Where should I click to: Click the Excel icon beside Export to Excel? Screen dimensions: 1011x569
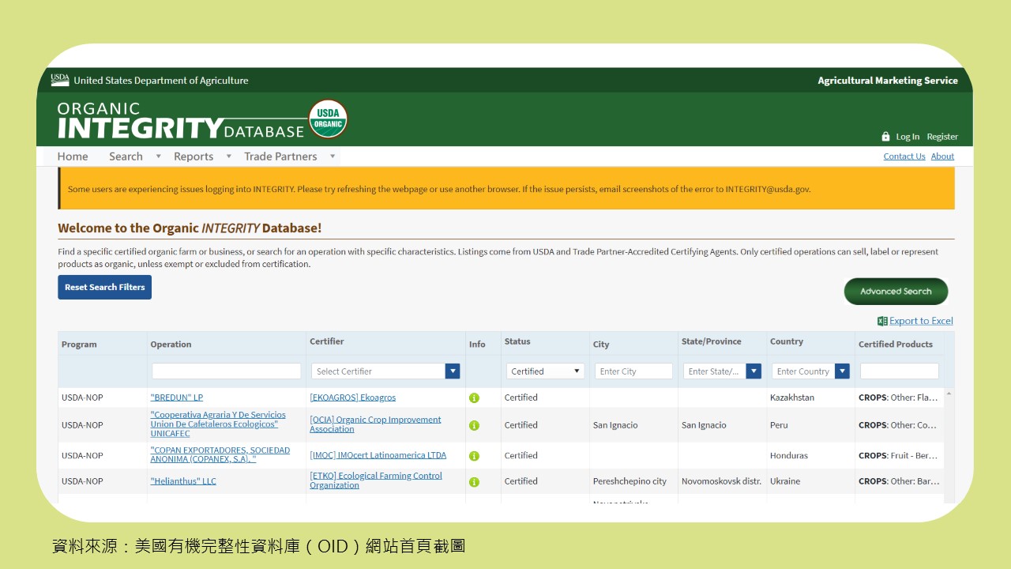(x=882, y=321)
